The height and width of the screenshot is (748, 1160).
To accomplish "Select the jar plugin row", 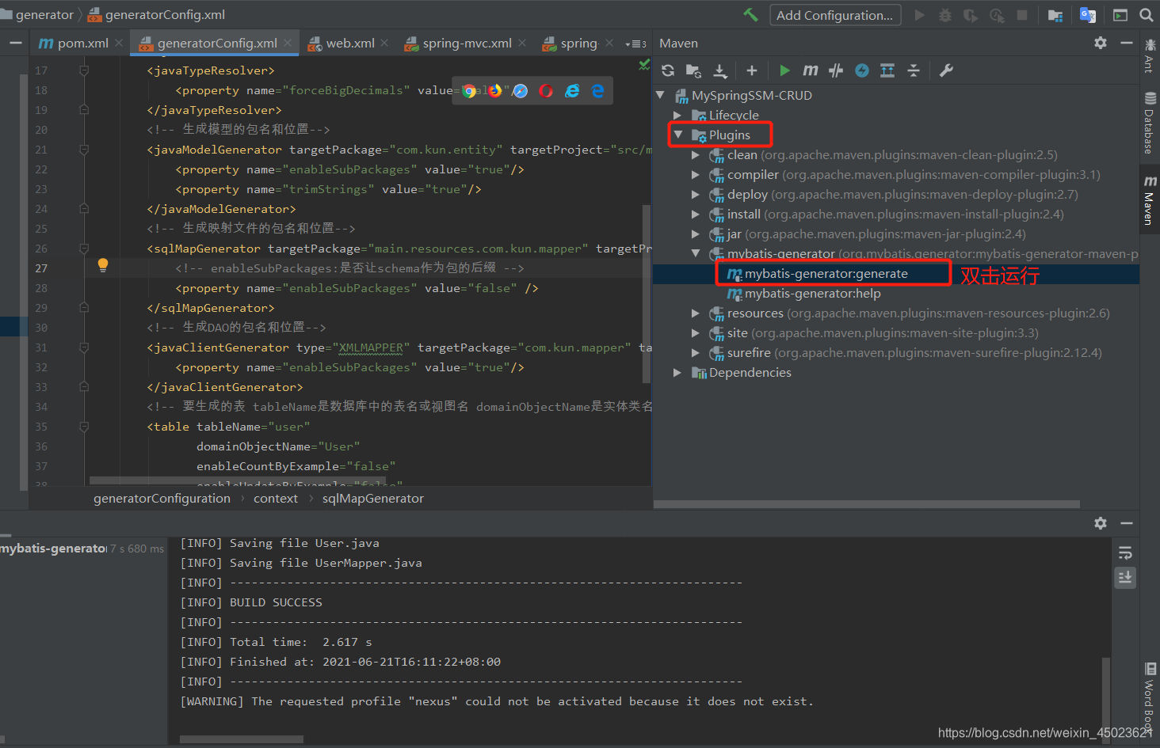I will click(895, 234).
